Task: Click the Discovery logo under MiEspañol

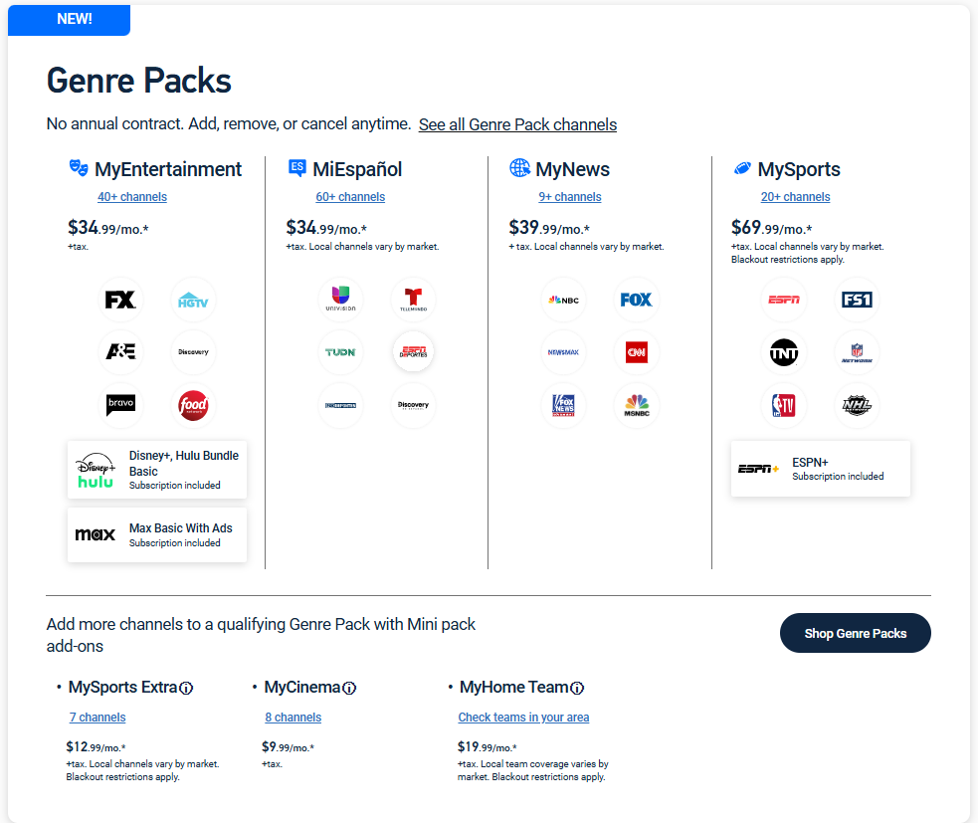Action: [x=413, y=405]
